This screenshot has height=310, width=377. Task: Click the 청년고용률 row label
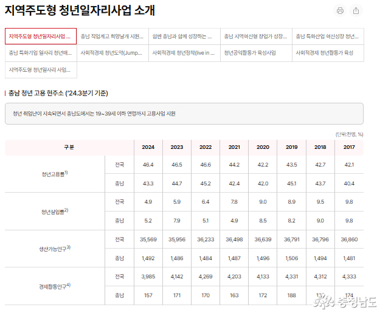tap(55, 174)
